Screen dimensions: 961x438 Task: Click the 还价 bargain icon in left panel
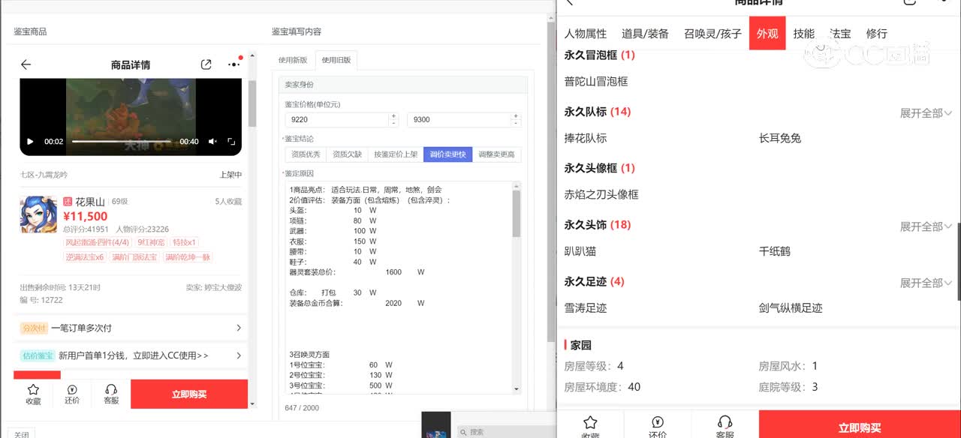[72, 394]
